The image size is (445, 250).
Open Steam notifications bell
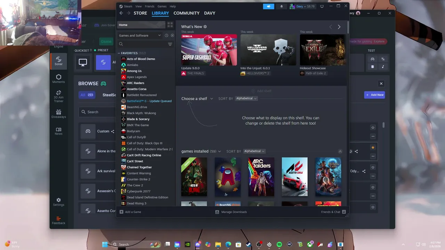(282, 6)
